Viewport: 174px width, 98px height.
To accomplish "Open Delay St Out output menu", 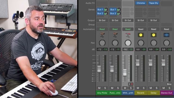I will click(154, 20).
